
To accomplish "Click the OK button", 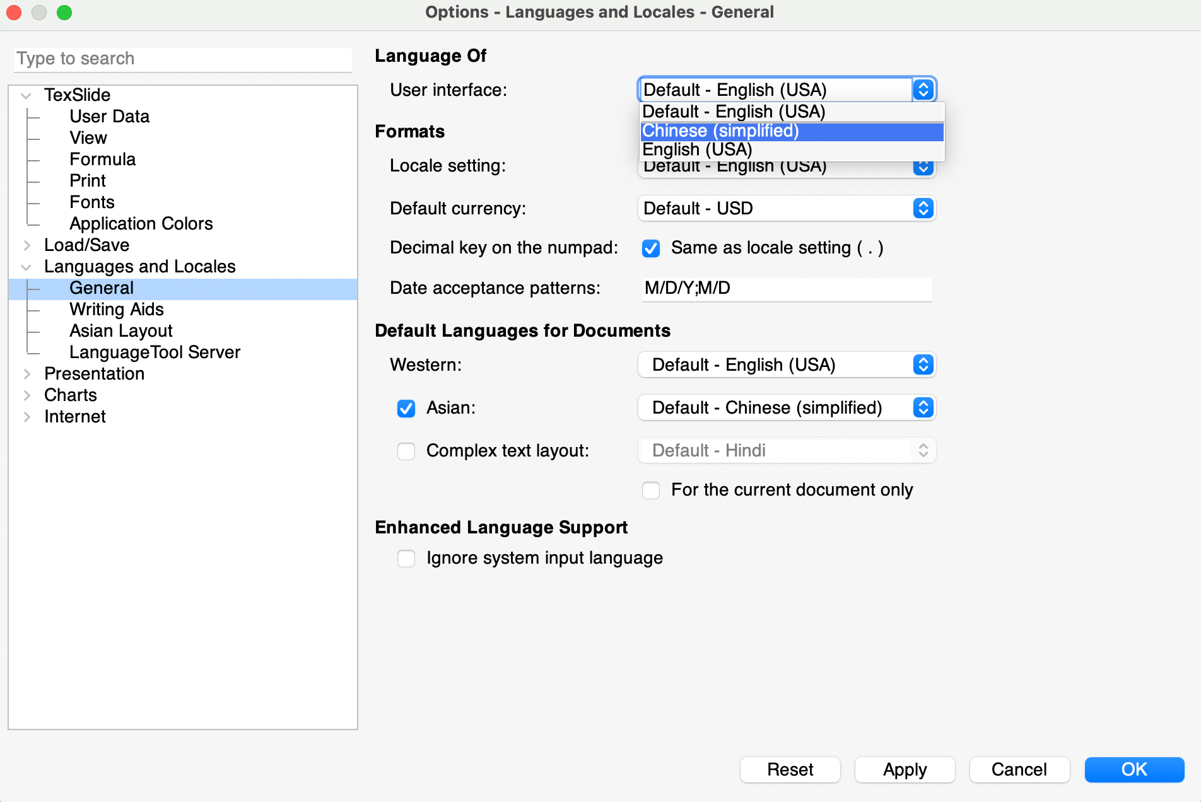I will tap(1134, 769).
